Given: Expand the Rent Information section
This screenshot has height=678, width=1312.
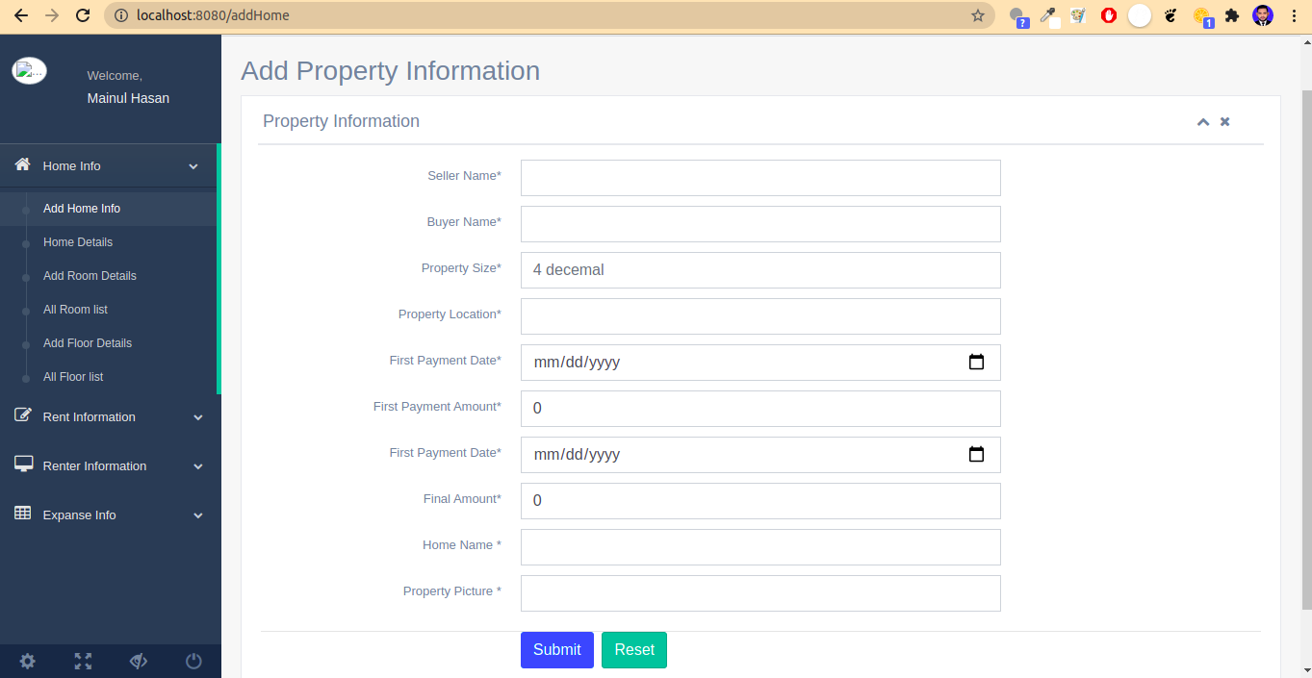Looking at the screenshot, I should (x=88, y=416).
